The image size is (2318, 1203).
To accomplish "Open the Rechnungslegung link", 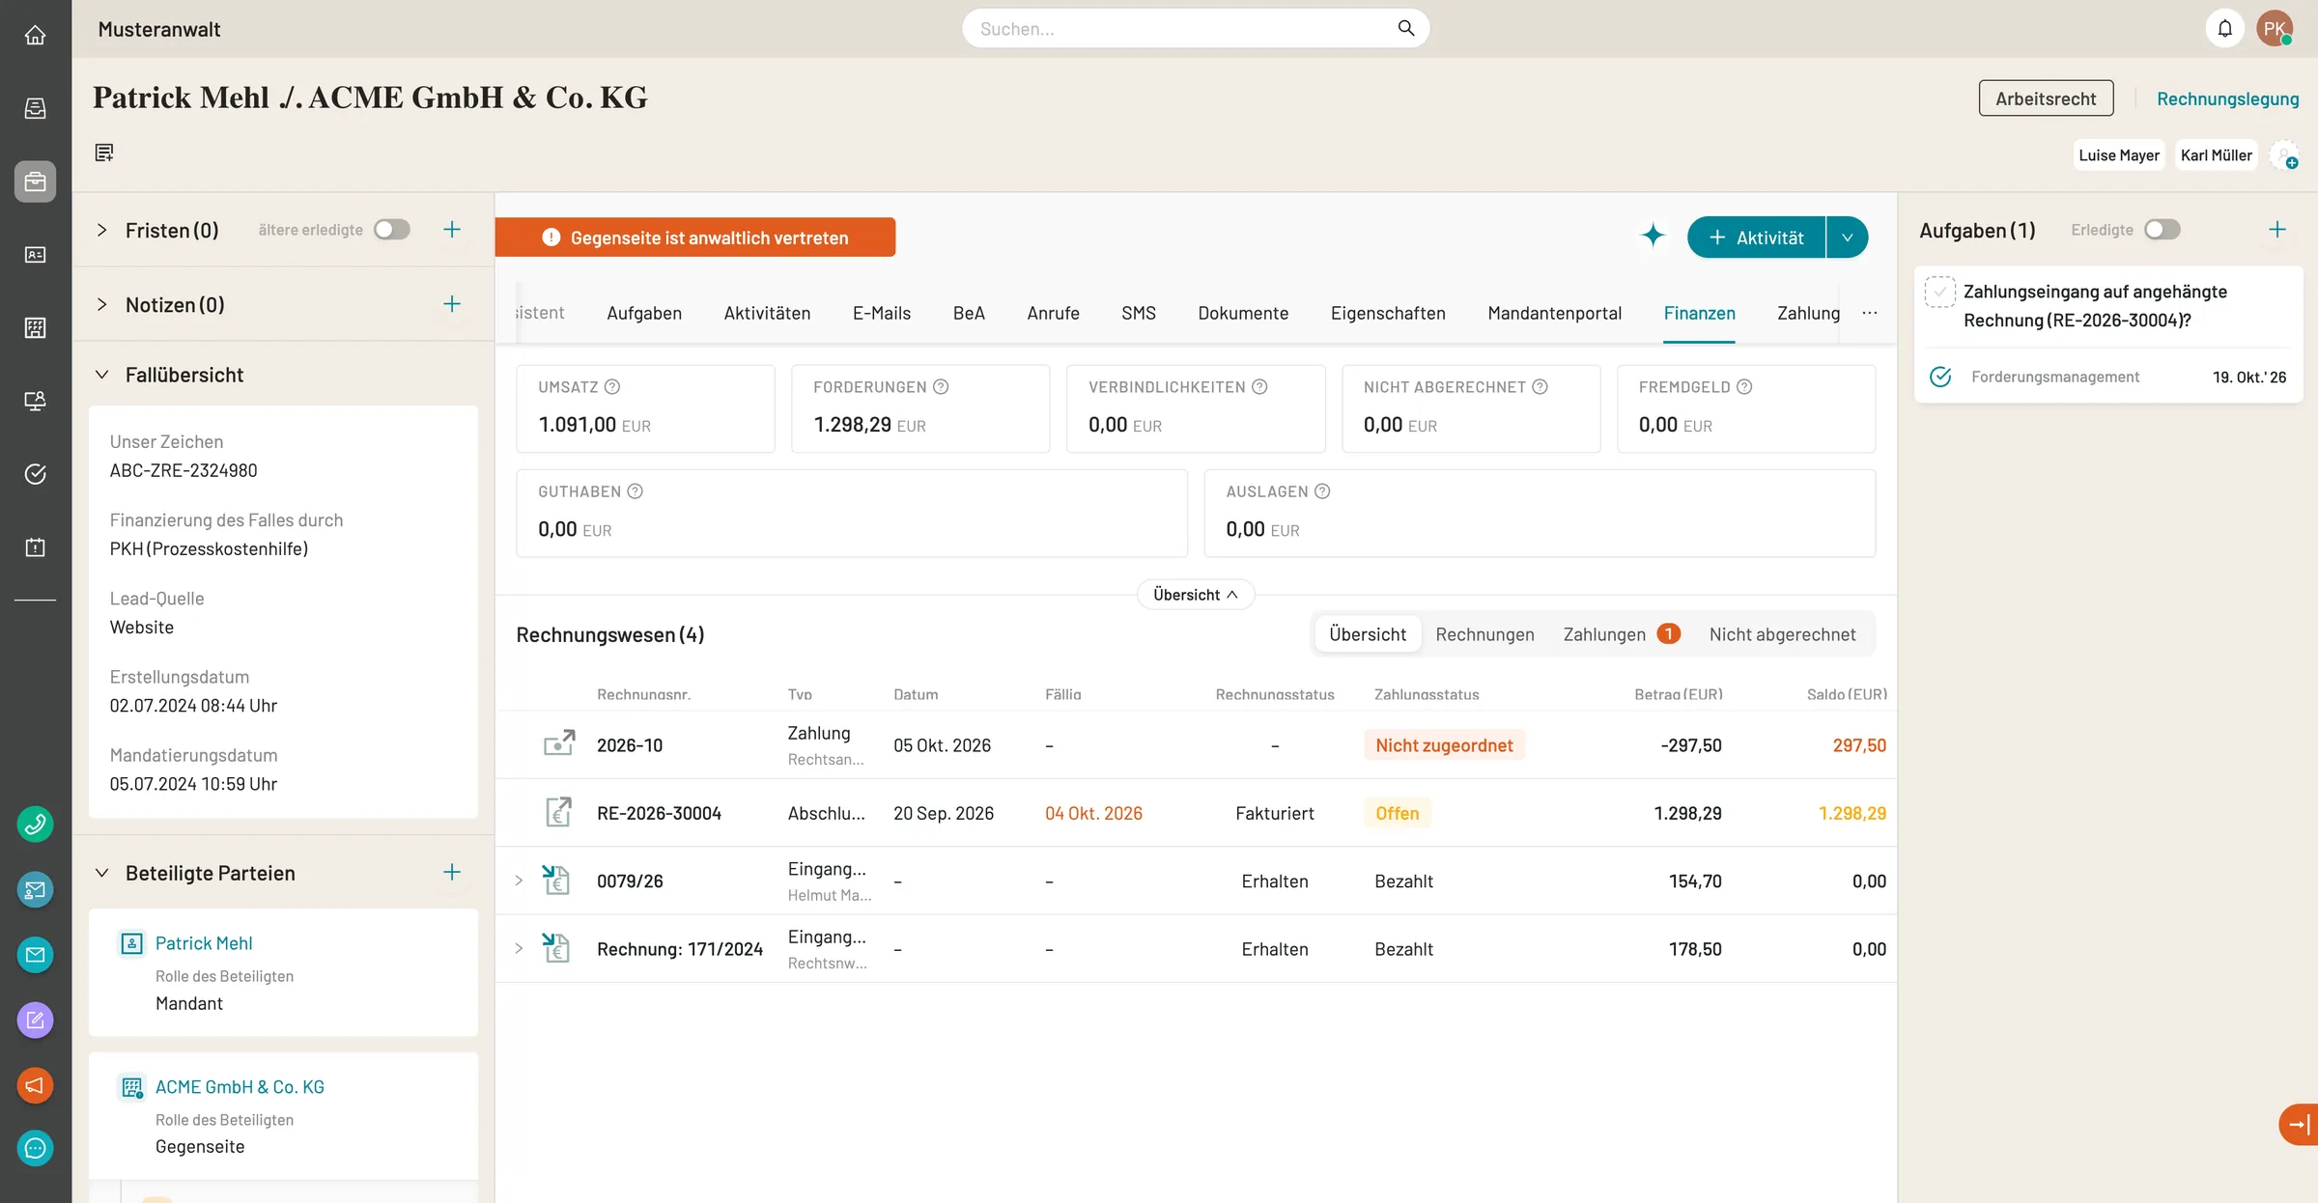I will click(2227, 98).
